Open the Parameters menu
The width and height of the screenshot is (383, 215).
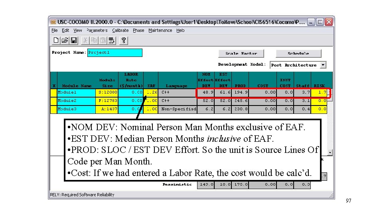coord(97,31)
